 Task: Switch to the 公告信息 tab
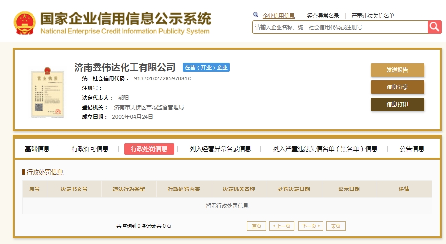pyautogui.click(x=412, y=149)
